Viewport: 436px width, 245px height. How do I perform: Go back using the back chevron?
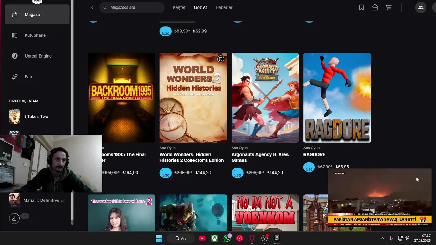(92, 7)
